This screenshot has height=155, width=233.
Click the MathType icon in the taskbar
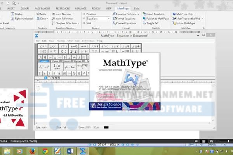click(x=82, y=151)
